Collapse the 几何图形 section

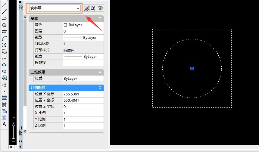click(x=100, y=88)
